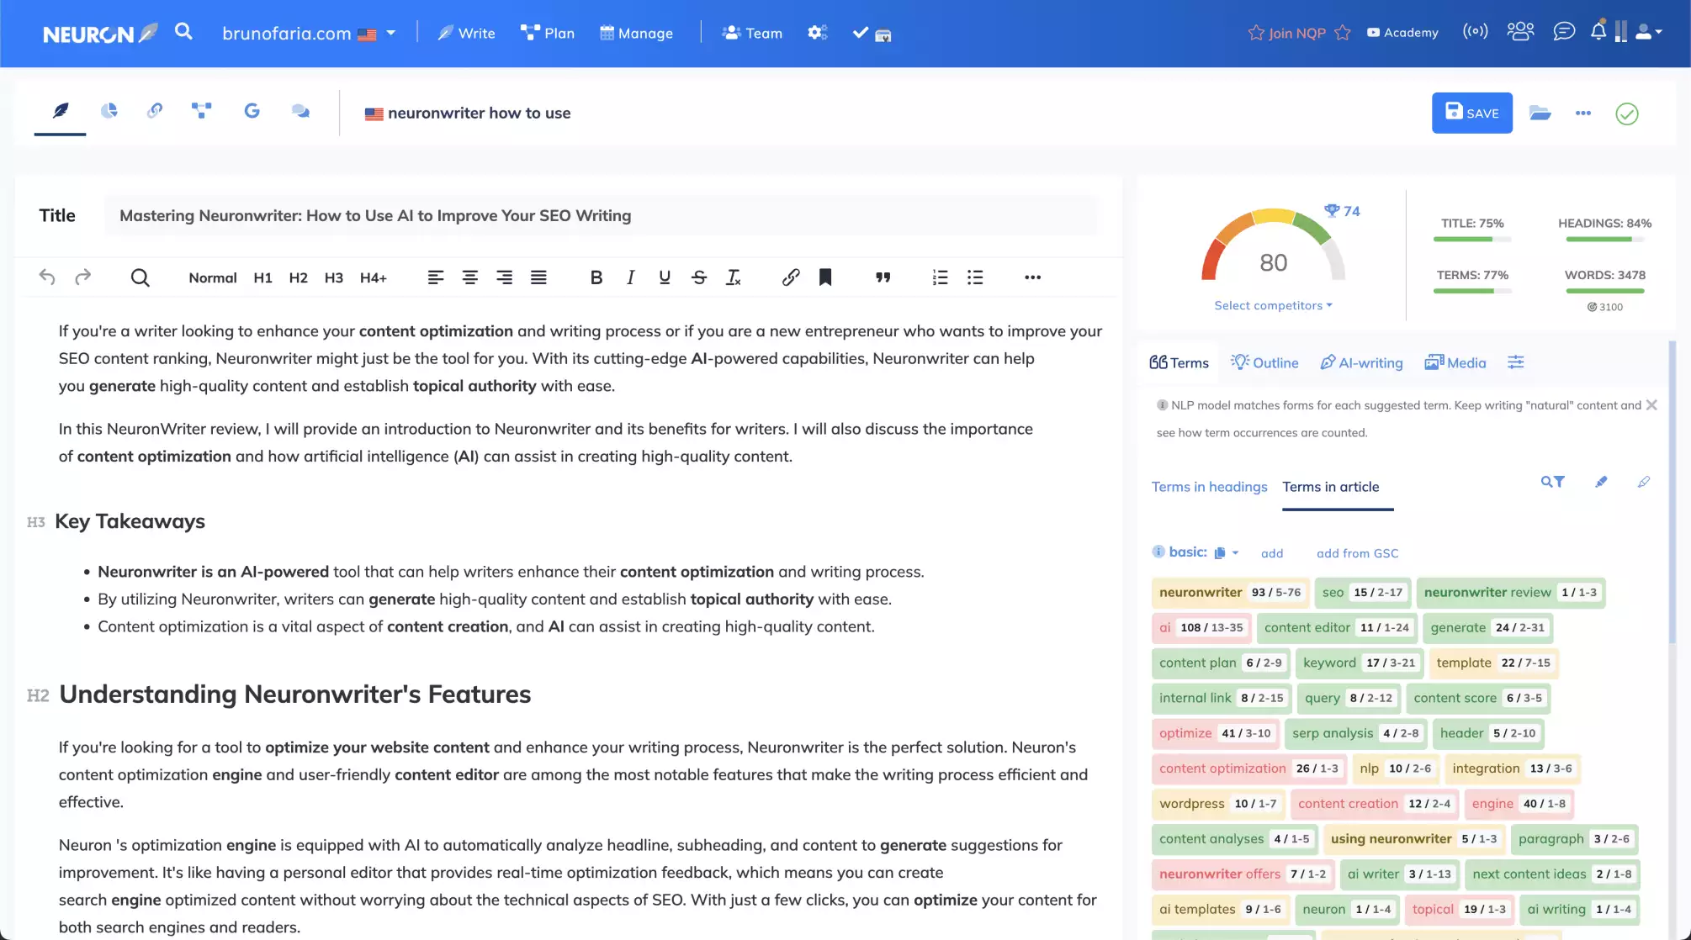Toggle strikethrough formatting

coord(699,277)
